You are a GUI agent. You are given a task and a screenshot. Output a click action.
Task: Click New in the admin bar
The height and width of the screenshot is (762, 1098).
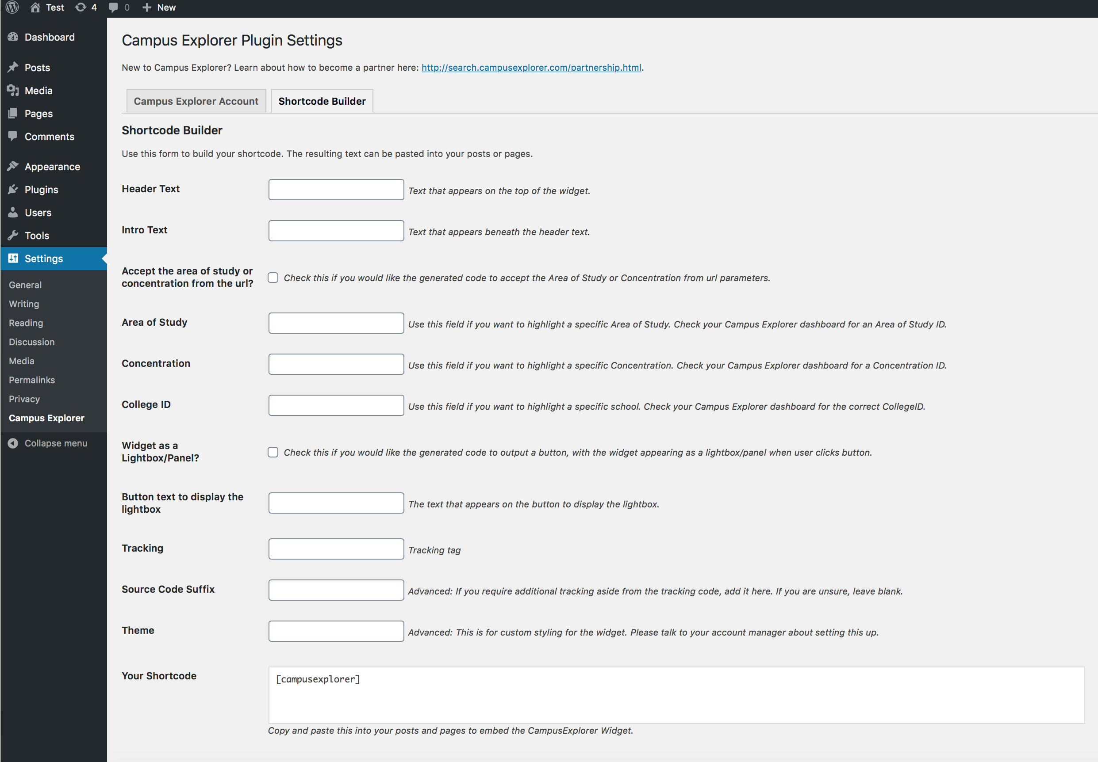pyautogui.click(x=166, y=7)
